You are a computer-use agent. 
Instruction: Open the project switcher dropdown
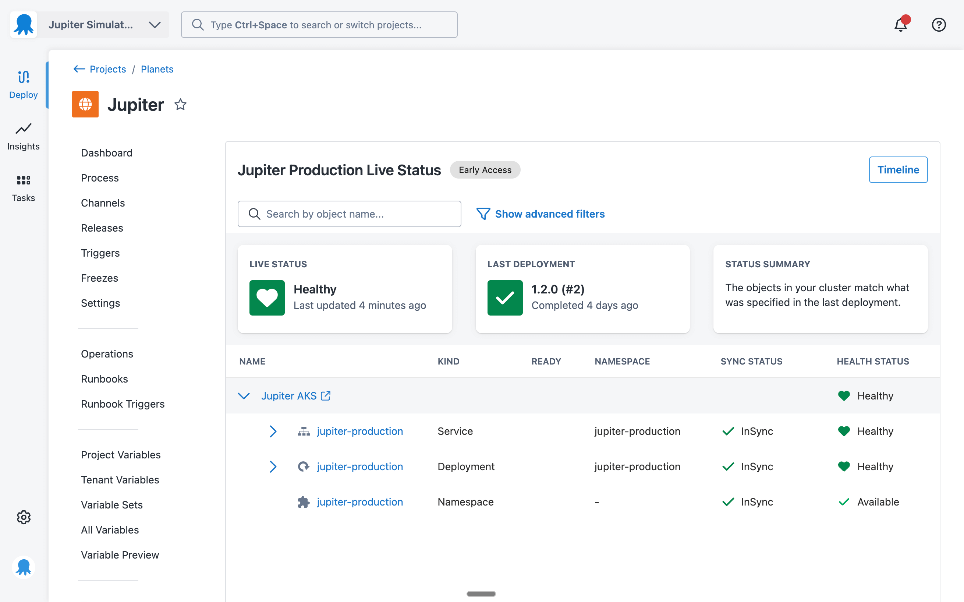coord(155,24)
